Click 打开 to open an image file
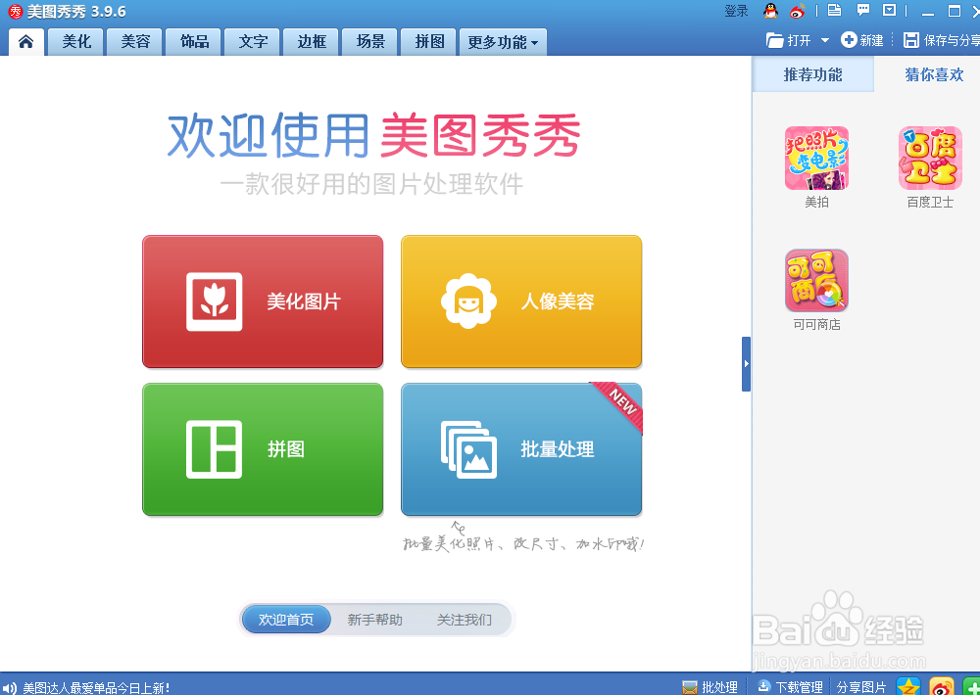The image size is (980, 695). coord(788,40)
